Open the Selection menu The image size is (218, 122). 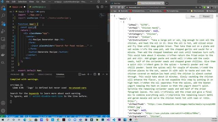tap(22, 2)
